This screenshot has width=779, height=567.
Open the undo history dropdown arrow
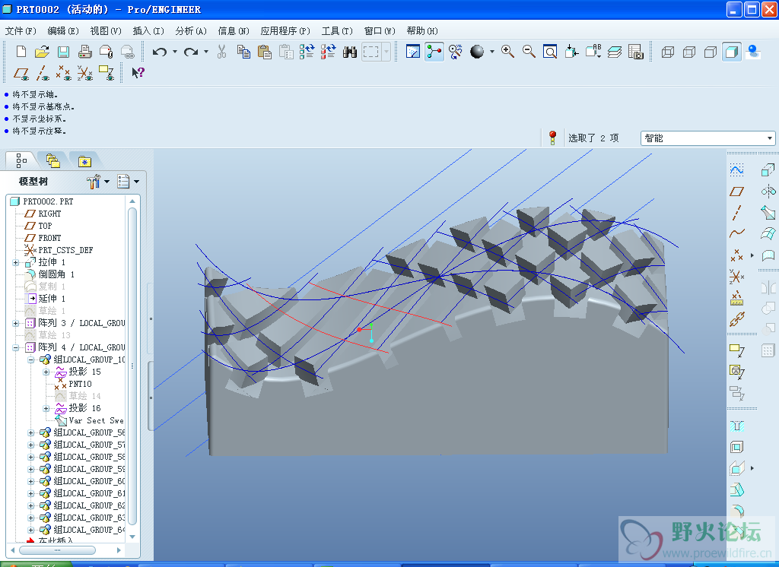coord(175,52)
